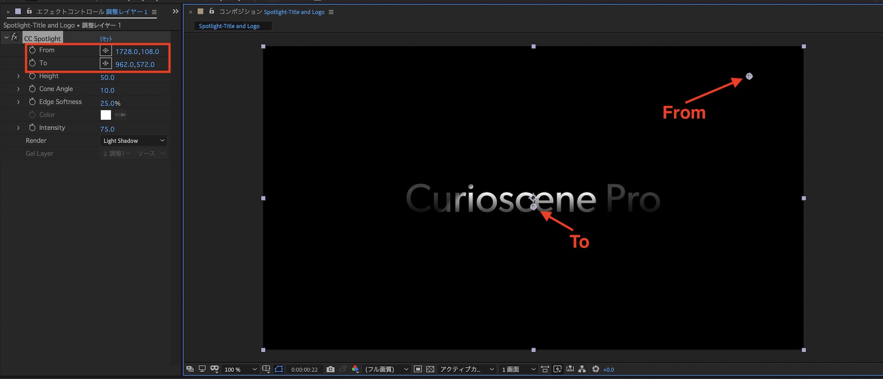Click the grid and guide options icon
Screen dimensions: 883x379
click(266, 369)
